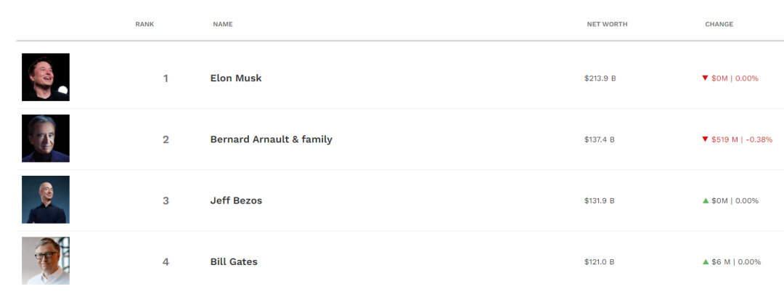Click the $213.9 B net worth value
The image size is (784, 297).
tap(600, 78)
